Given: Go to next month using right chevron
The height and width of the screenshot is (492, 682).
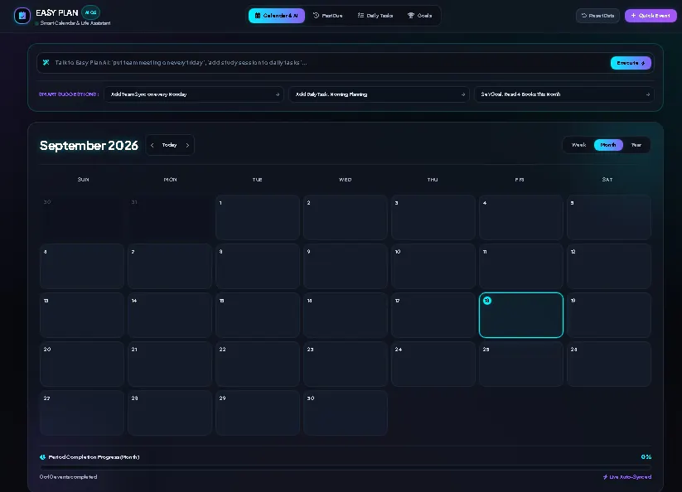Looking at the screenshot, I should [x=187, y=145].
